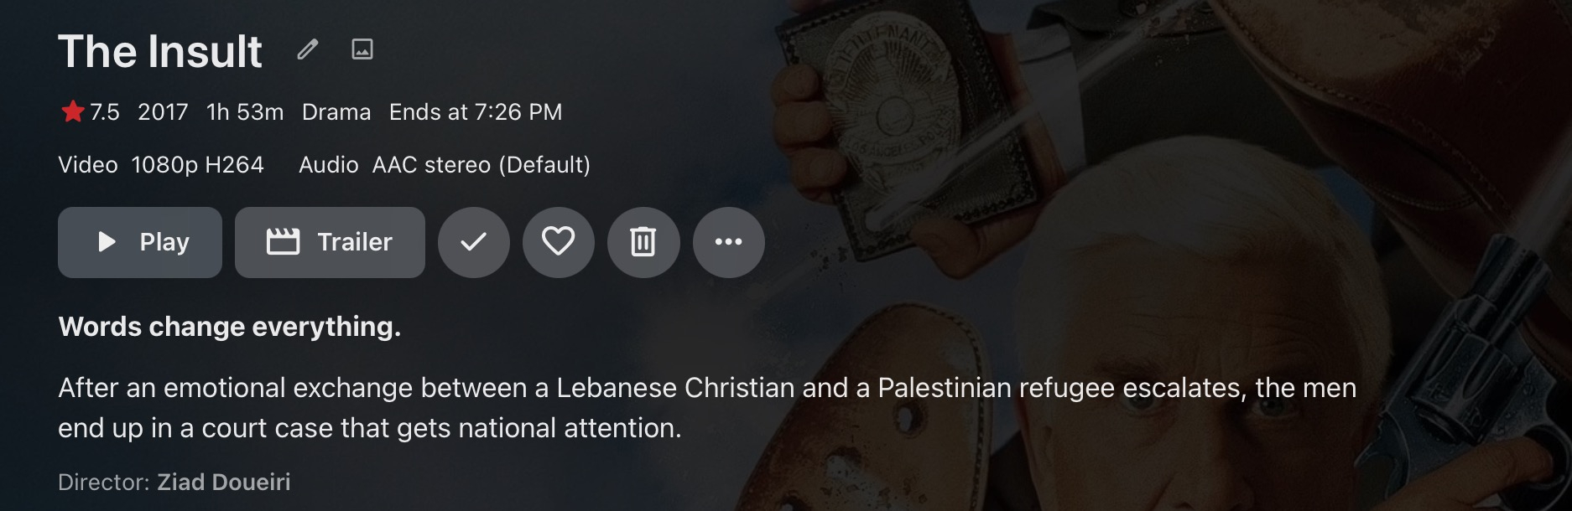Watch the Trailer
The width and height of the screenshot is (1572, 511).
[x=330, y=242]
